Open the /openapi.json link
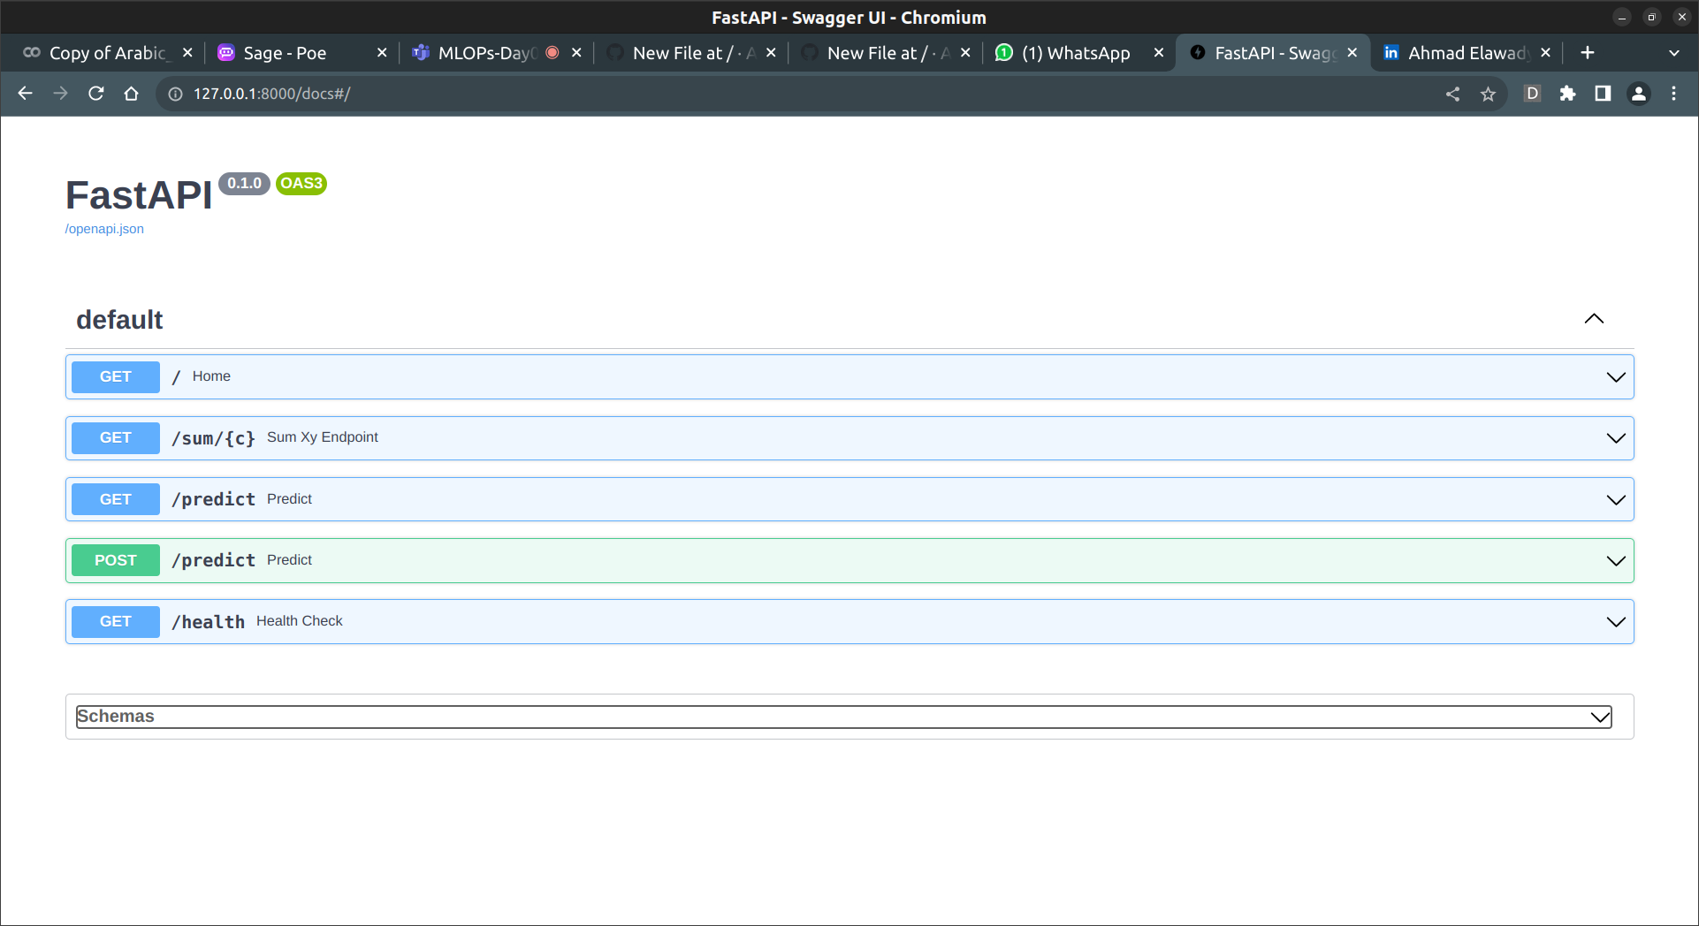 tap(104, 229)
